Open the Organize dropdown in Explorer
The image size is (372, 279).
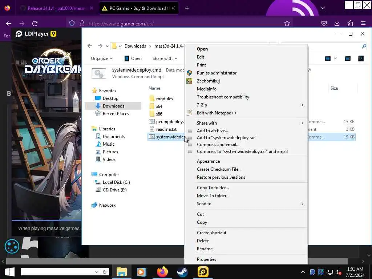click(x=102, y=58)
